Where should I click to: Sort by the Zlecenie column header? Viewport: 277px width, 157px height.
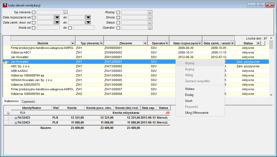click(x=125, y=43)
